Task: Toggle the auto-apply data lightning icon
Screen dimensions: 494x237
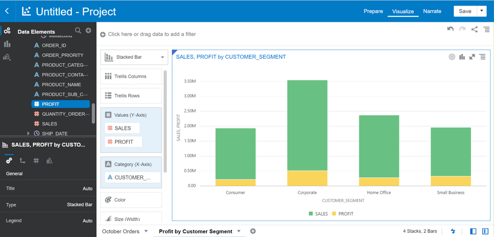Action: (453, 231)
